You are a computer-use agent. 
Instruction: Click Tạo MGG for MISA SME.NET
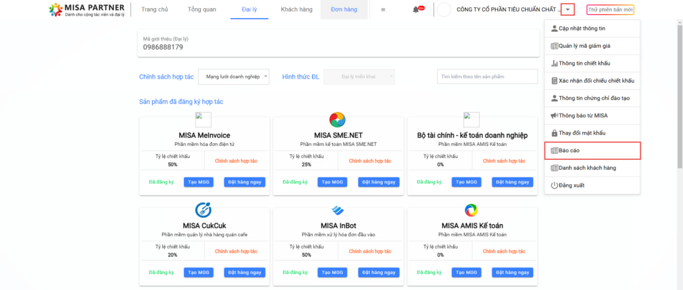click(x=332, y=182)
